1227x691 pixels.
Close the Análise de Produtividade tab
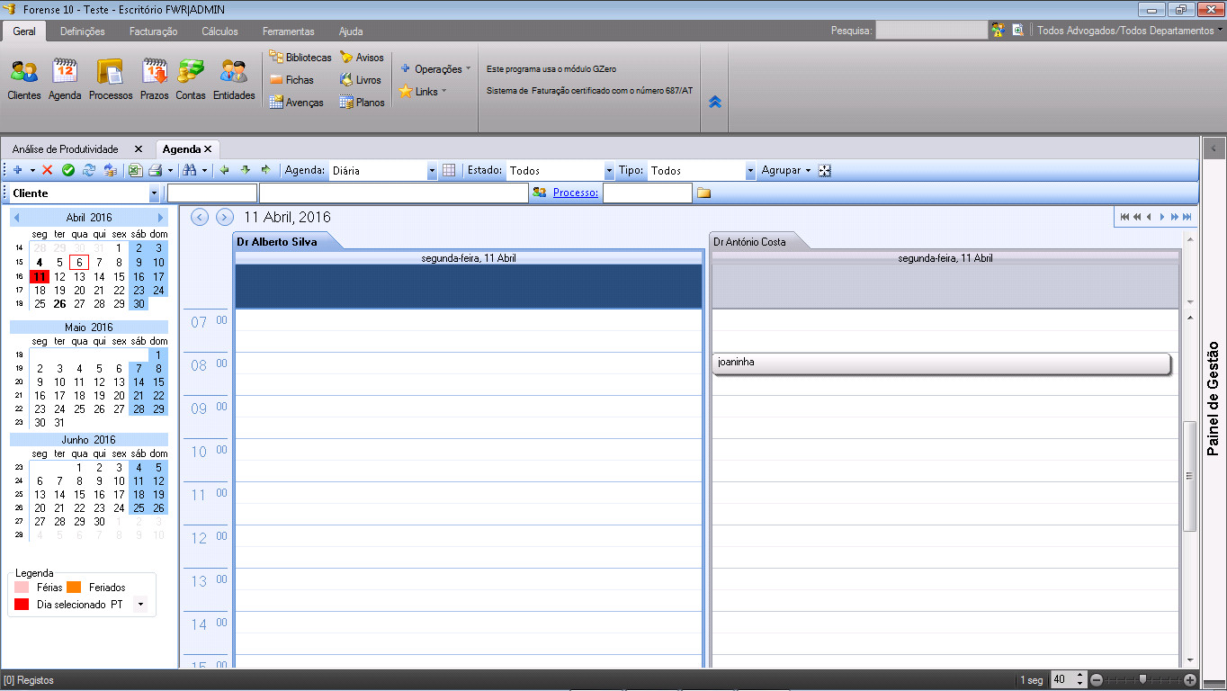(x=138, y=149)
